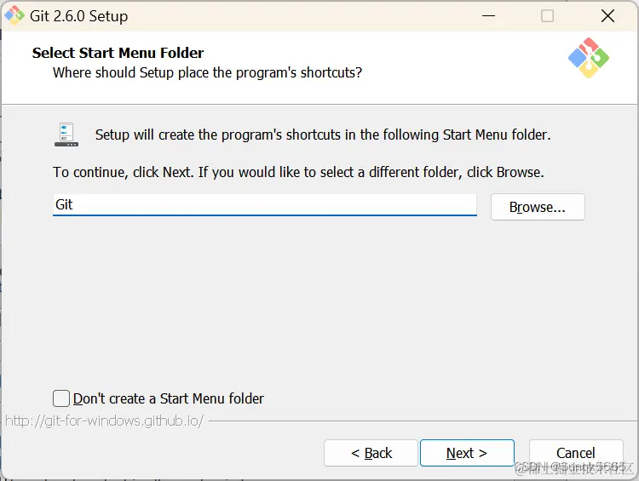Go to the previous step with Back
The width and height of the screenshot is (639, 481).
pyautogui.click(x=371, y=453)
